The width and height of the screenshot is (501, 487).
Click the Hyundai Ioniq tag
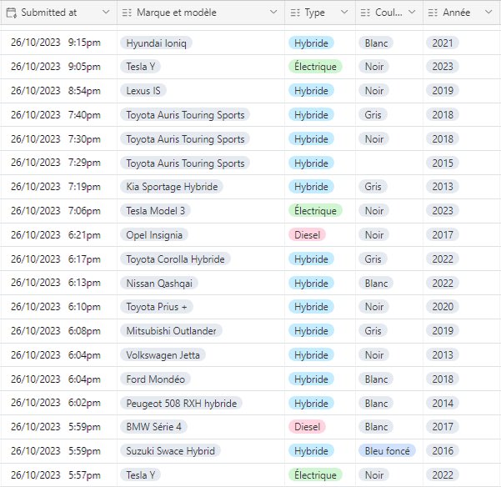[156, 43]
